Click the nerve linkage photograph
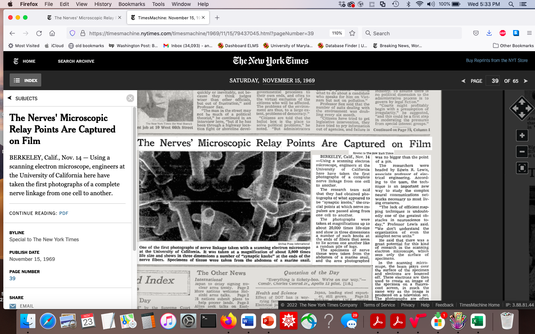This screenshot has height=334, width=535. click(225, 196)
